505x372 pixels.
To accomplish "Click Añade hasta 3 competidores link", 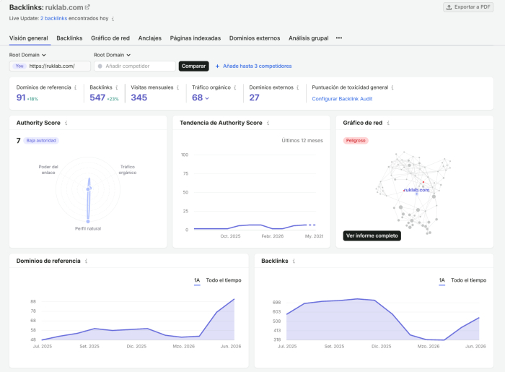I will [x=253, y=66].
